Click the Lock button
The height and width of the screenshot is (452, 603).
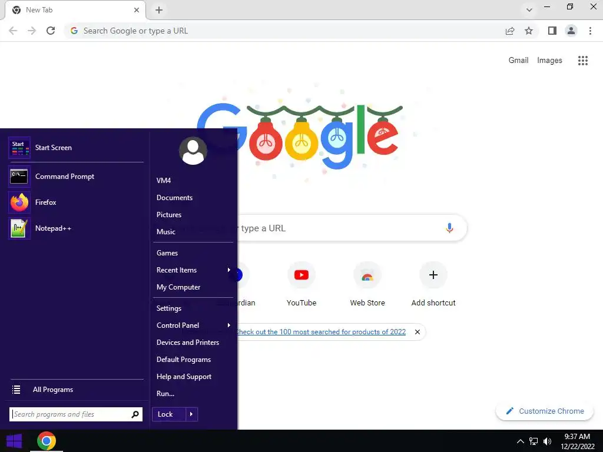click(169, 414)
